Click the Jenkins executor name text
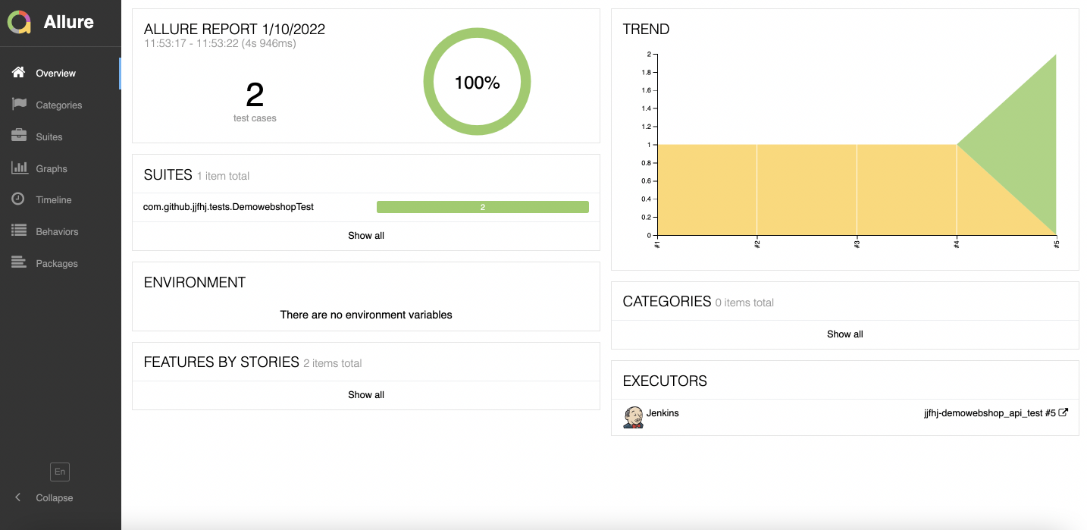 pyautogui.click(x=663, y=413)
